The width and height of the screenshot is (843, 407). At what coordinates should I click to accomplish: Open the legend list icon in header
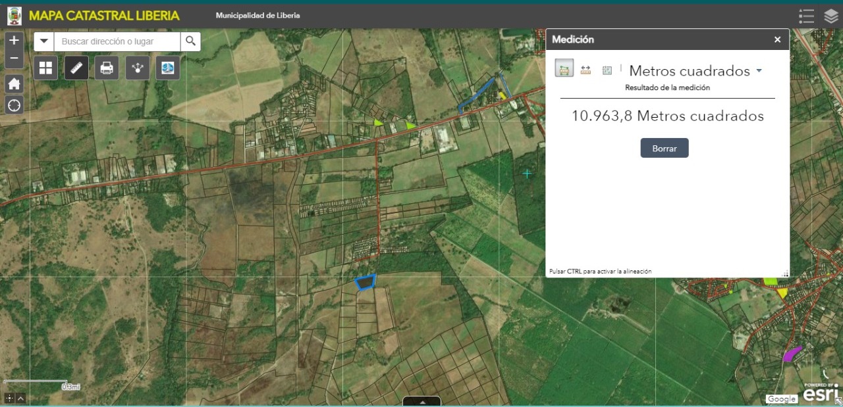coord(806,16)
